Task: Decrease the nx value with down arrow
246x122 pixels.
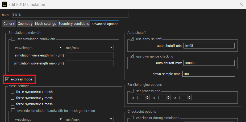Action: [147, 99]
